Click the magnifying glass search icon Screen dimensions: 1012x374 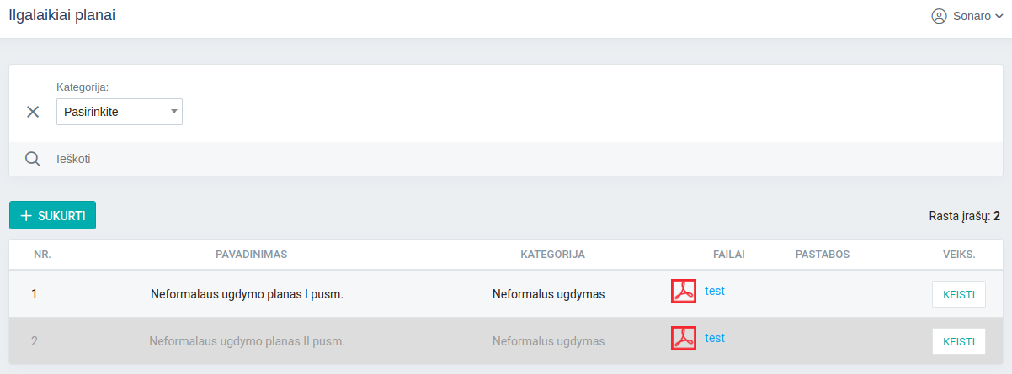click(x=33, y=159)
